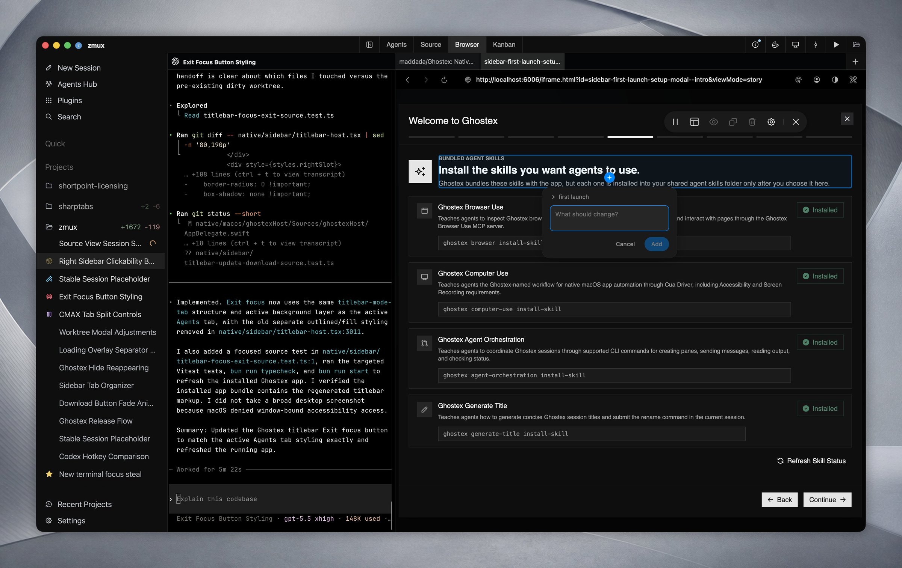Expand the 'first launch' chevron in the popup
The width and height of the screenshot is (902, 568).
(x=553, y=197)
